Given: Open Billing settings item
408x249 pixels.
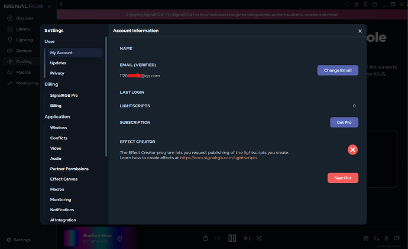Looking at the screenshot, I should [x=56, y=106].
